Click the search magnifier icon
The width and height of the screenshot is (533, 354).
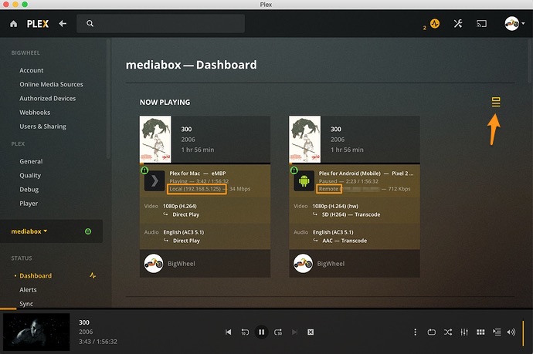[x=90, y=24]
